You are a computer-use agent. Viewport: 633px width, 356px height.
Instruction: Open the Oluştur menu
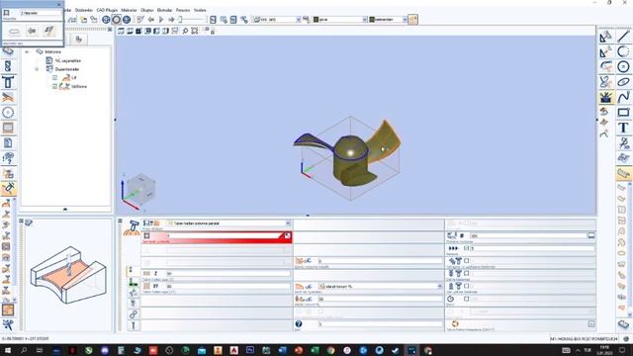pos(147,10)
